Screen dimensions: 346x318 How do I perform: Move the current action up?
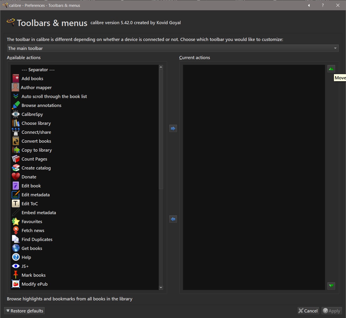(x=331, y=69)
